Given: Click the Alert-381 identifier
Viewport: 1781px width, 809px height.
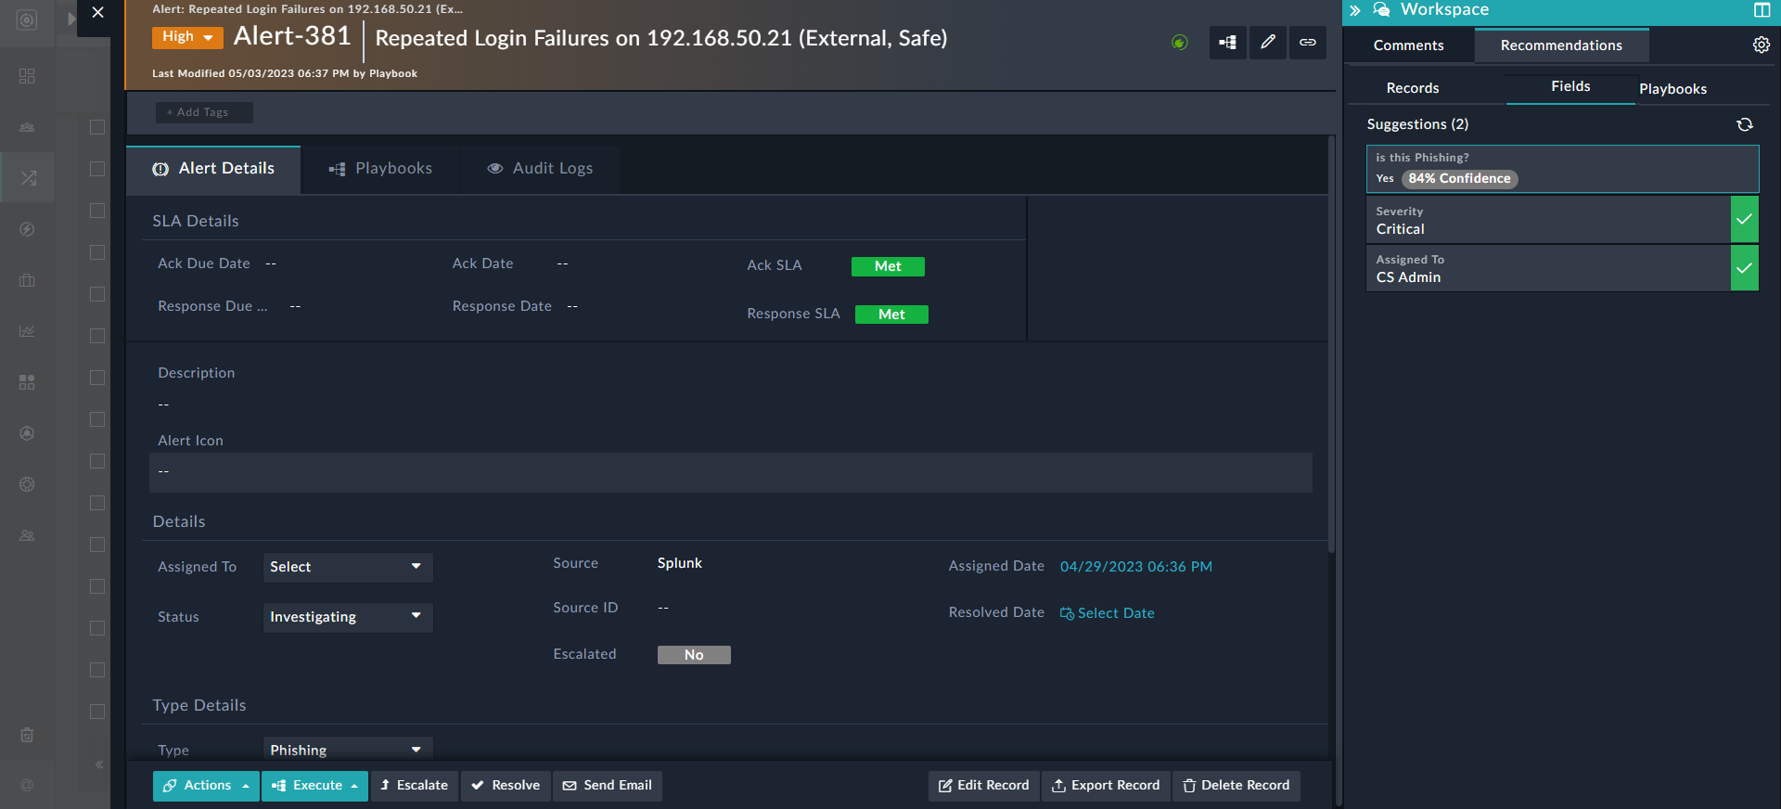Looking at the screenshot, I should (292, 36).
